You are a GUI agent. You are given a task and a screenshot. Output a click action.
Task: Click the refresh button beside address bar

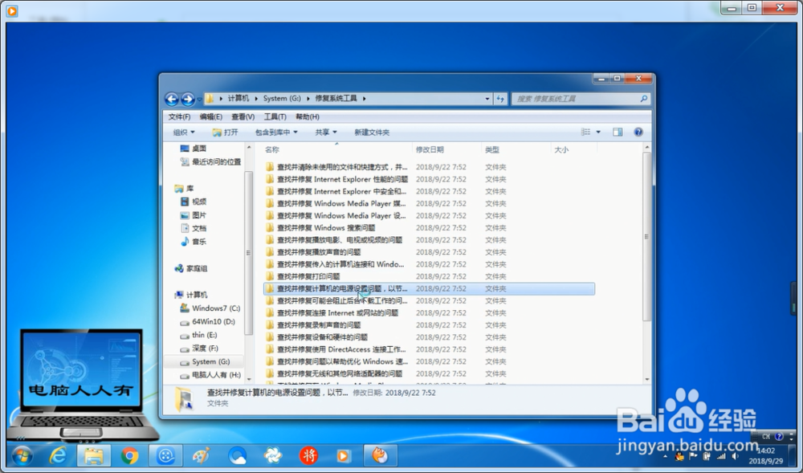pyautogui.click(x=500, y=99)
